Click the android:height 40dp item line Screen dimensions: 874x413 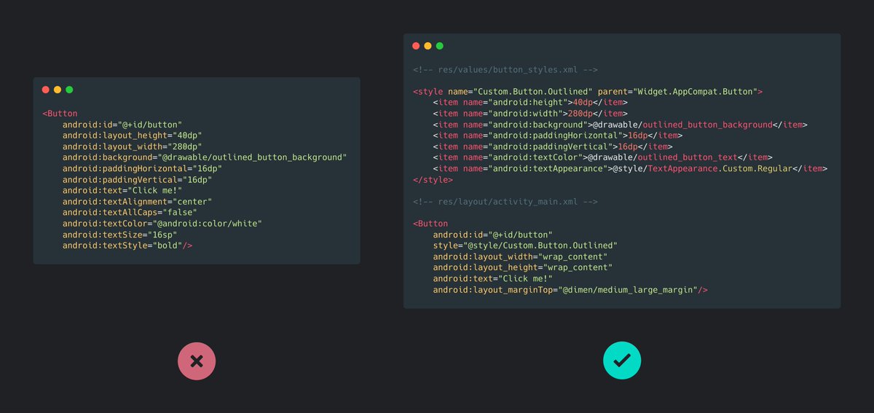[x=530, y=103]
